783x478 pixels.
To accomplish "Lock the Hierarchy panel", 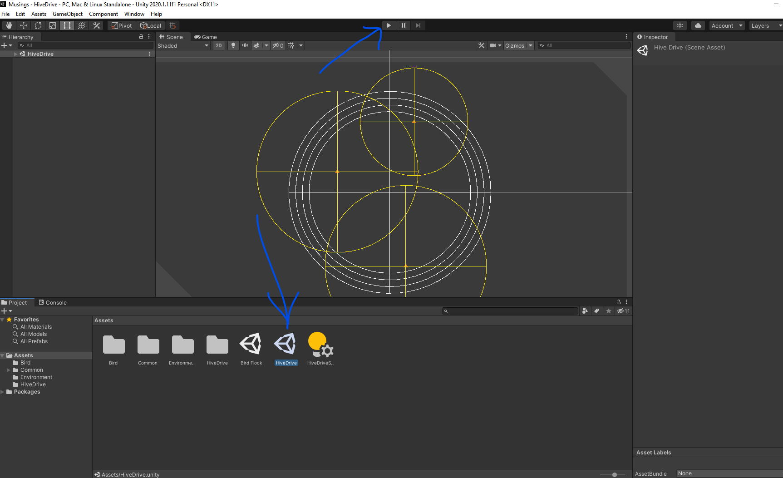I will (x=141, y=36).
